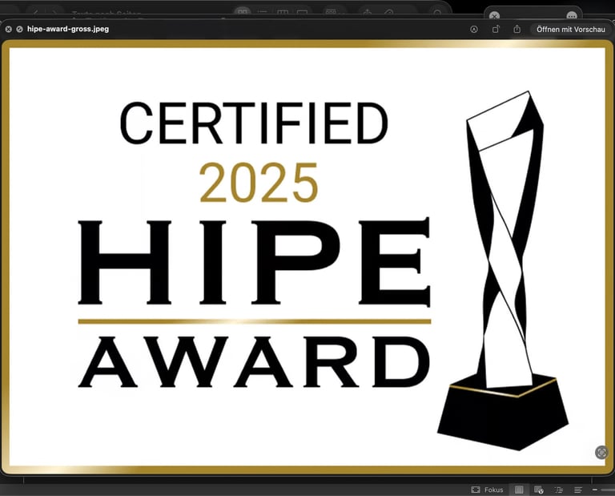This screenshot has height=496, width=615.
Task: Activate the Live Text icon on the image
Action: pos(601,452)
